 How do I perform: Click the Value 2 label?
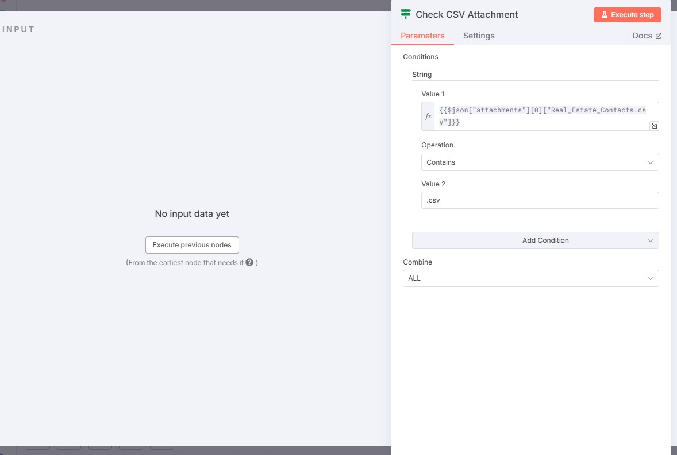click(x=433, y=184)
